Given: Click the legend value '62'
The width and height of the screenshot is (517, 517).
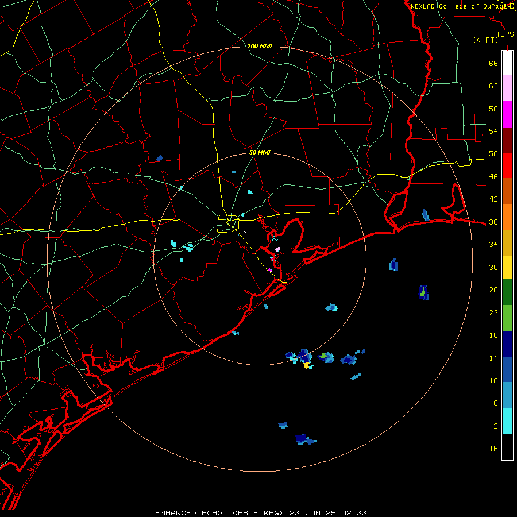Looking at the screenshot, I should [493, 86].
